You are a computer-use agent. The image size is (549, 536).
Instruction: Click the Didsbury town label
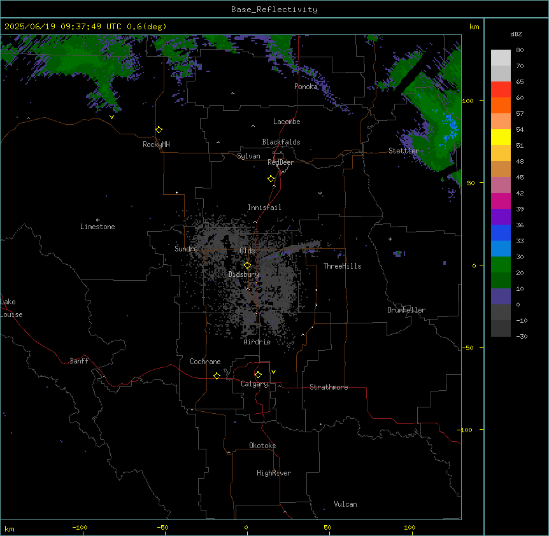pos(244,274)
